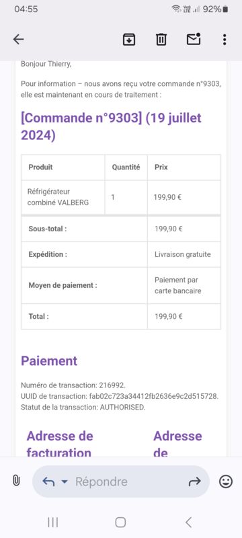Open the emoji reaction picker
The width and height of the screenshot is (242, 538).
[226, 482]
